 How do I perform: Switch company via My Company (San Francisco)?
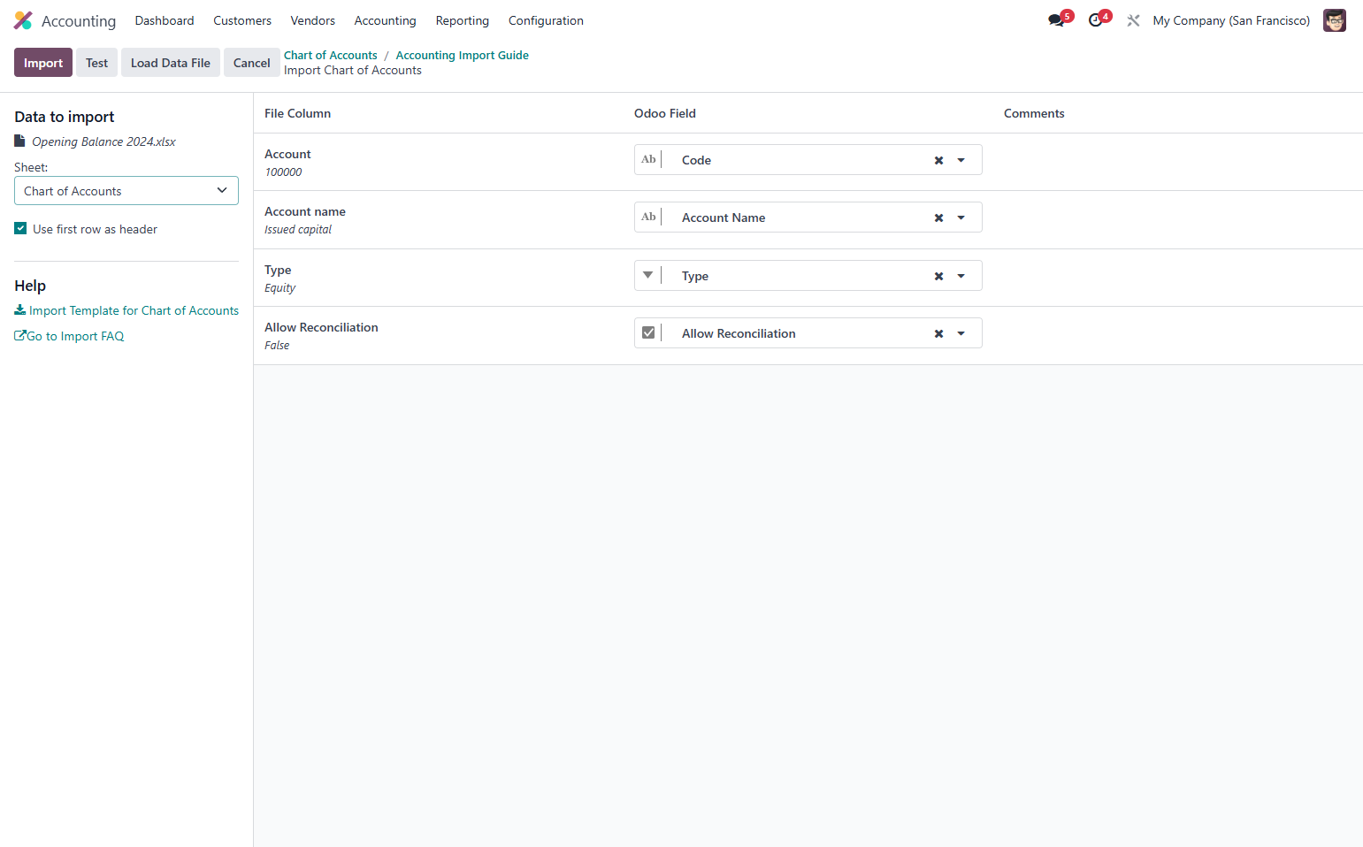pyautogui.click(x=1231, y=20)
